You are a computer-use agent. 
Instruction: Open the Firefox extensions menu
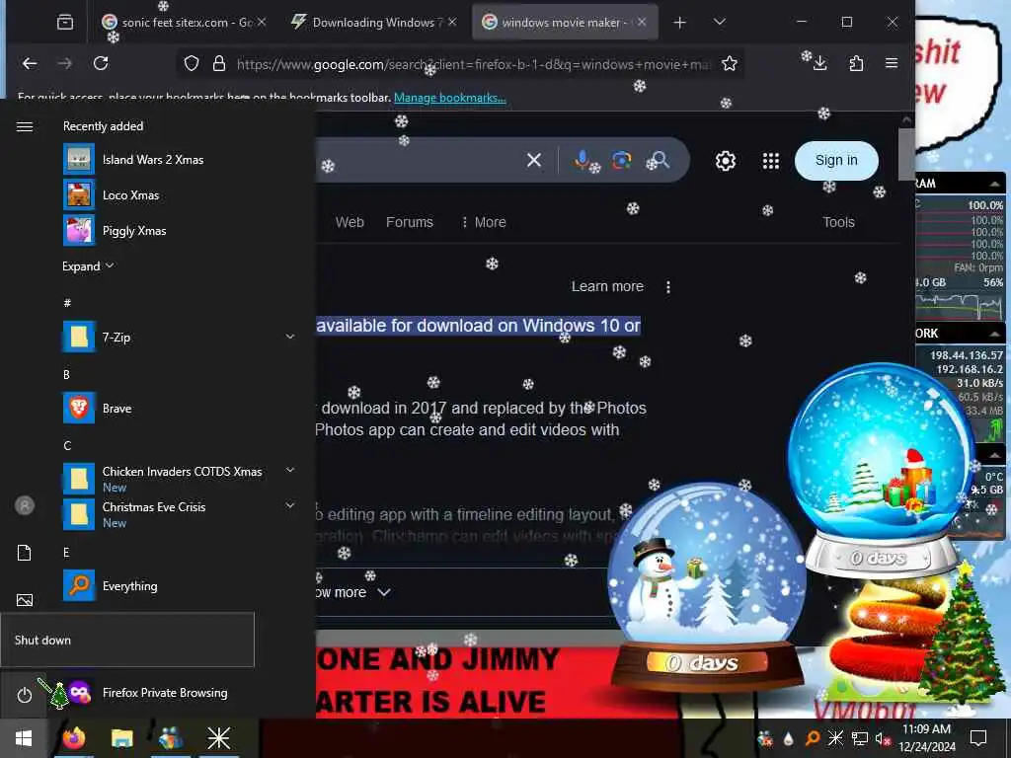pos(856,63)
